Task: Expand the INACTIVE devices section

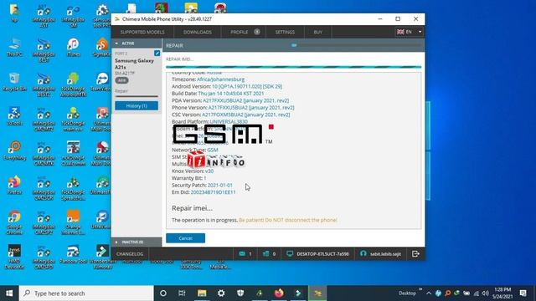Action: 116,242
